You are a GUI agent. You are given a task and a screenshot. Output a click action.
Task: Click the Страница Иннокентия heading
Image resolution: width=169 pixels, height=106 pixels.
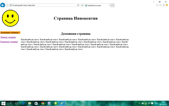point(76,18)
